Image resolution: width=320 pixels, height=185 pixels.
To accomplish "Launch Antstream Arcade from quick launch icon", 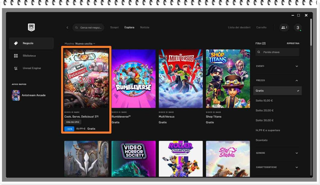I will (16, 95).
